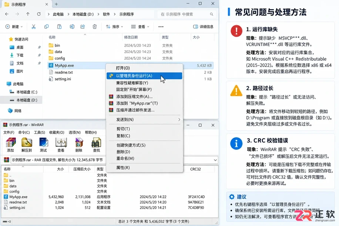Click WinRAR's 添加 (Add) toolbar icon
Screen dimensions: 339x226
tap(10, 145)
